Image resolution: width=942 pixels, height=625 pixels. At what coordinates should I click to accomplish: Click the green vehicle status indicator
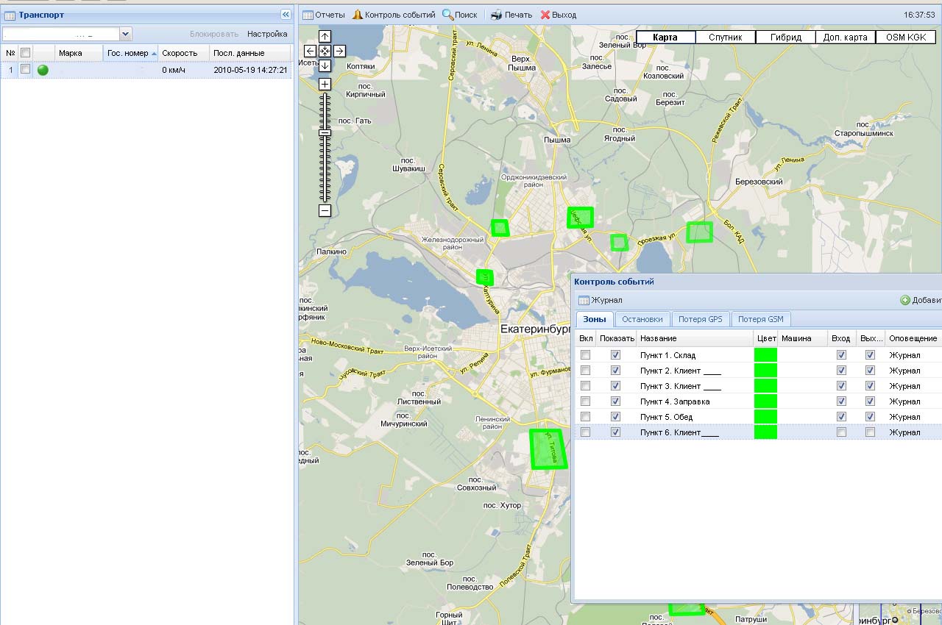click(x=43, y=70)
